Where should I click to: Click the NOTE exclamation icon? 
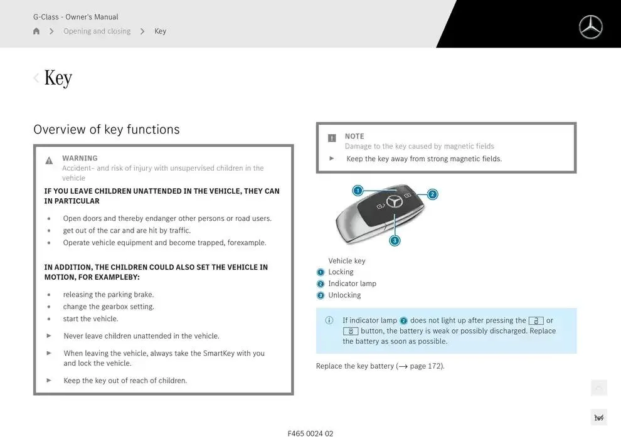tap(332, 138)
